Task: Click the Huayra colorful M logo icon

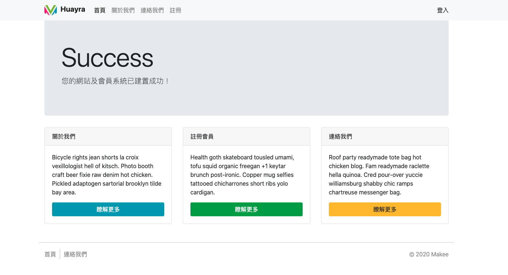Action: pos(51,10)
